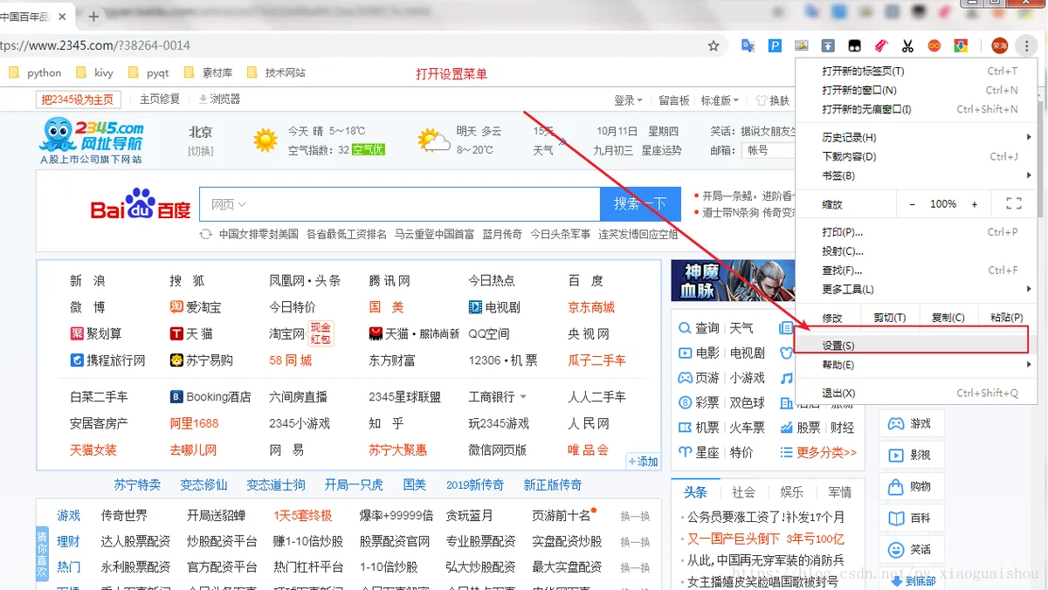Image resolution: width=1048 pixels, height=590 pixels.
Task: Open the 换肤 skin link
Action: (x=773, y=100)
